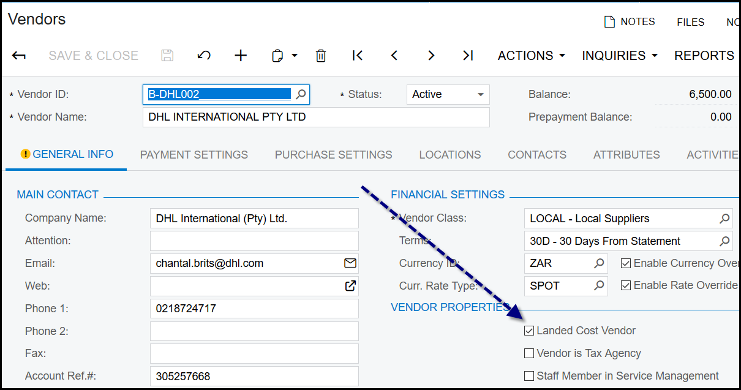741x390 pixels.
Task: Go to the next vendor record
Action: [431, 56]
